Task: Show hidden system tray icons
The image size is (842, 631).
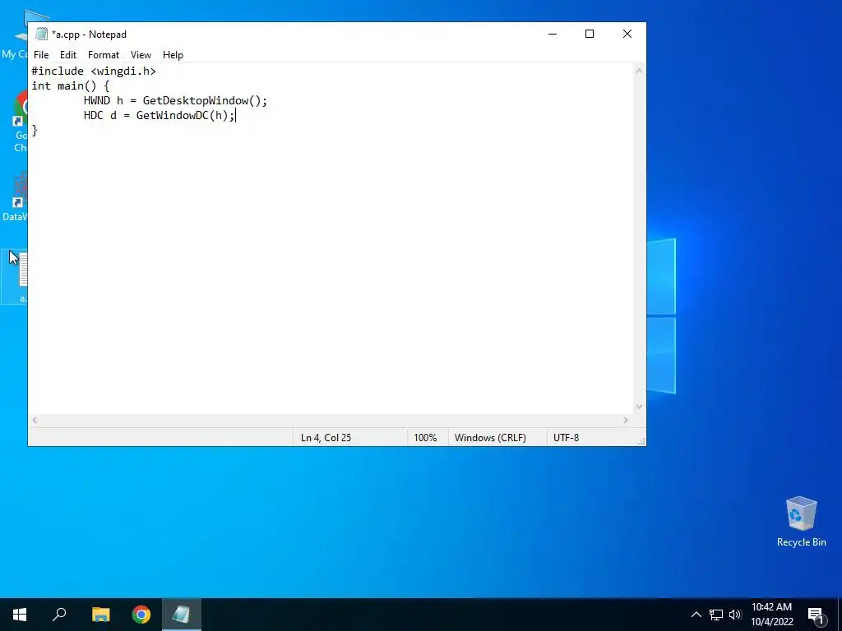Action: click(696, 615)
